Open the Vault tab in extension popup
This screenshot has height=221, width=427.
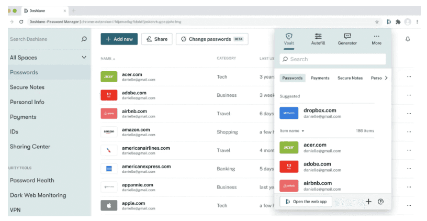[289, 39]
